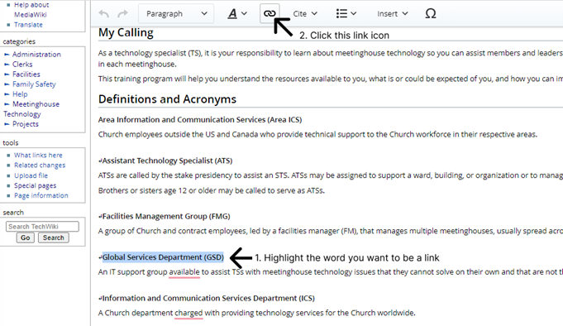The image size is (563, 326).
Task: Open the Clerks category
Action: click(22, 65)
